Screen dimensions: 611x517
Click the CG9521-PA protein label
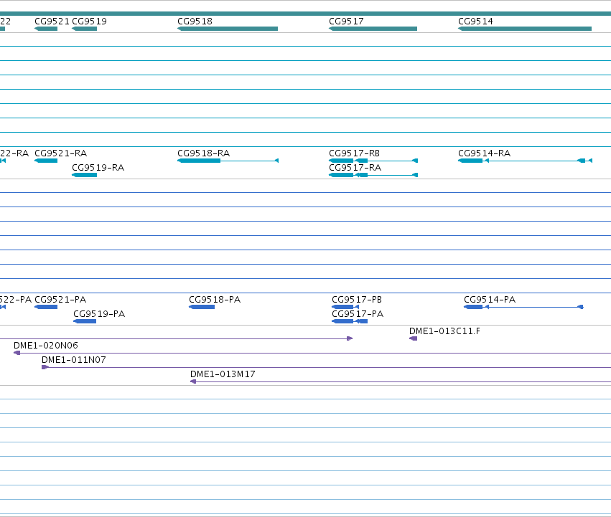[x=60, y=300]
